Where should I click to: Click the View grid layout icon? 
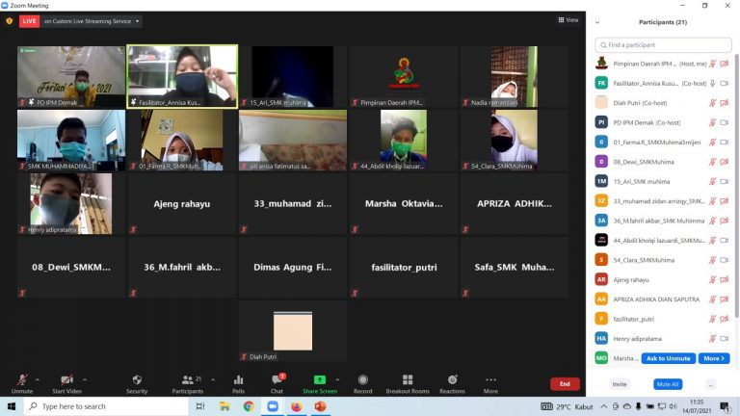pos(561,20)
